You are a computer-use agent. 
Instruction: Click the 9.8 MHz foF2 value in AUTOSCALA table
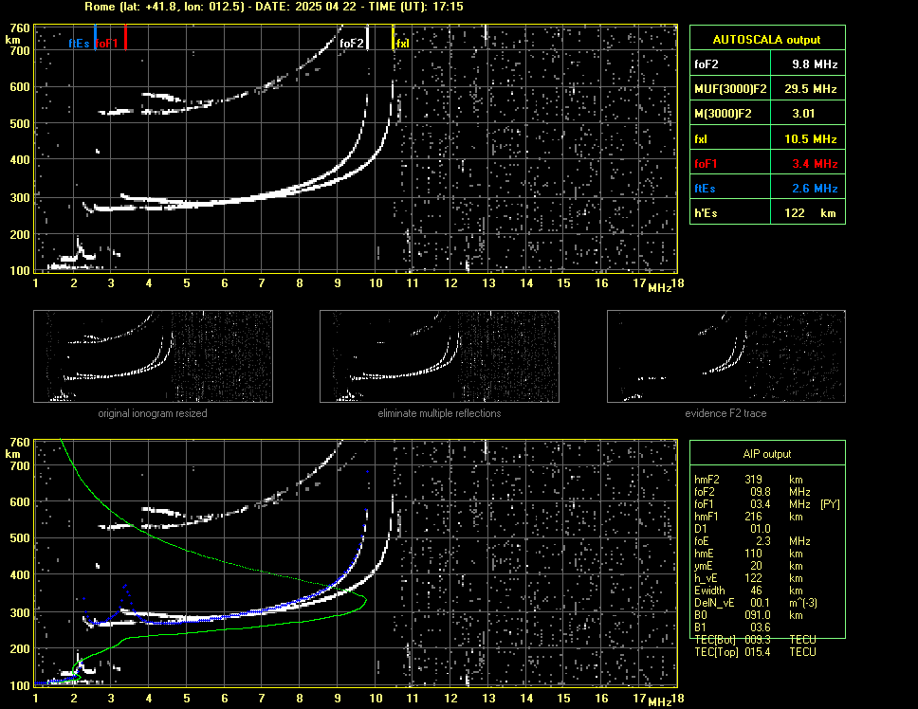pyautogui.click(x=815, y=64)
